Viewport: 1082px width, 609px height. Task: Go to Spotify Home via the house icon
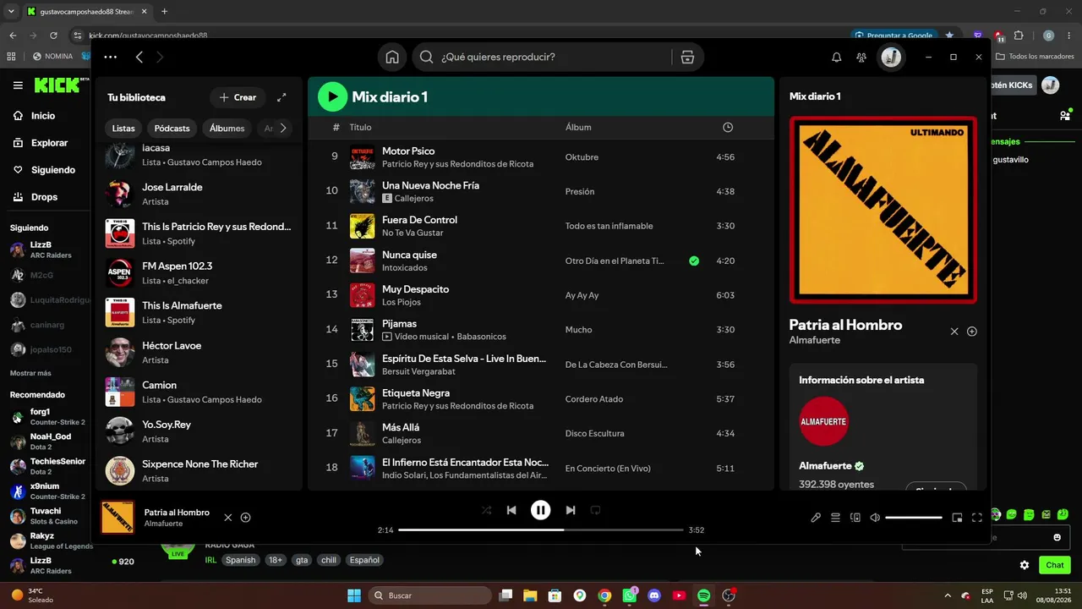click(x=392, y=57)
